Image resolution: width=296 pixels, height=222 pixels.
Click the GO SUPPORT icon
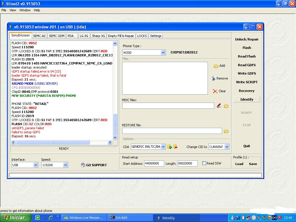coord(83,165)
